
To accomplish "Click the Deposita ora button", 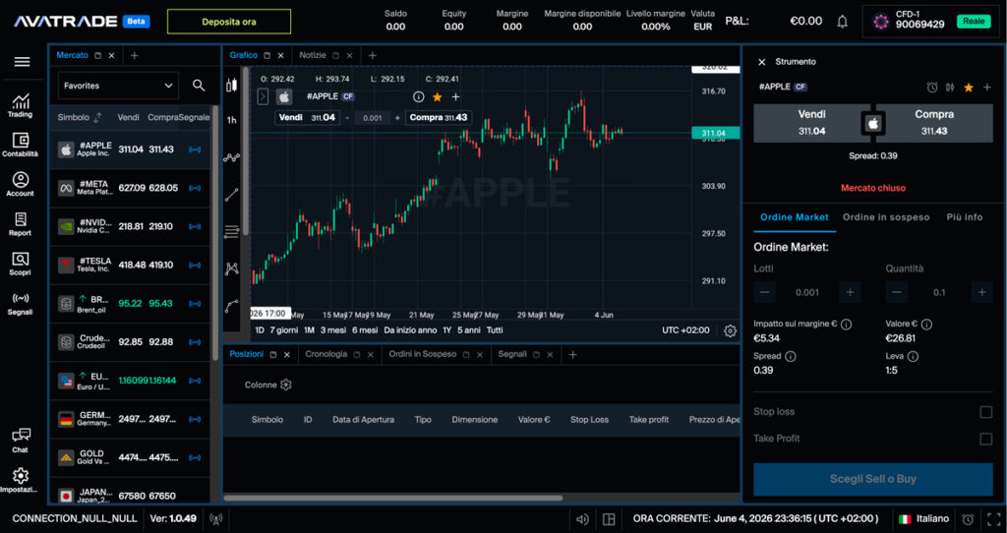I will (x=229, y=22).
